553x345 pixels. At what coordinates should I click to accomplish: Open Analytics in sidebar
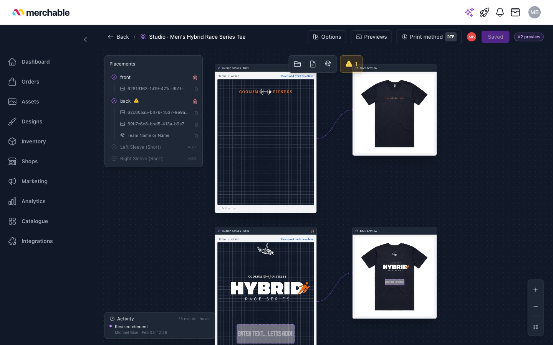pos(27,201)
